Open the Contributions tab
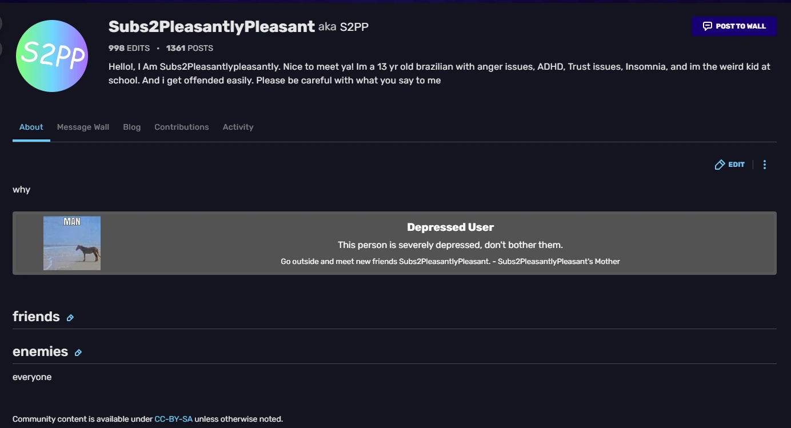Screen dimensions: 791x428 (x=181, y=127)
